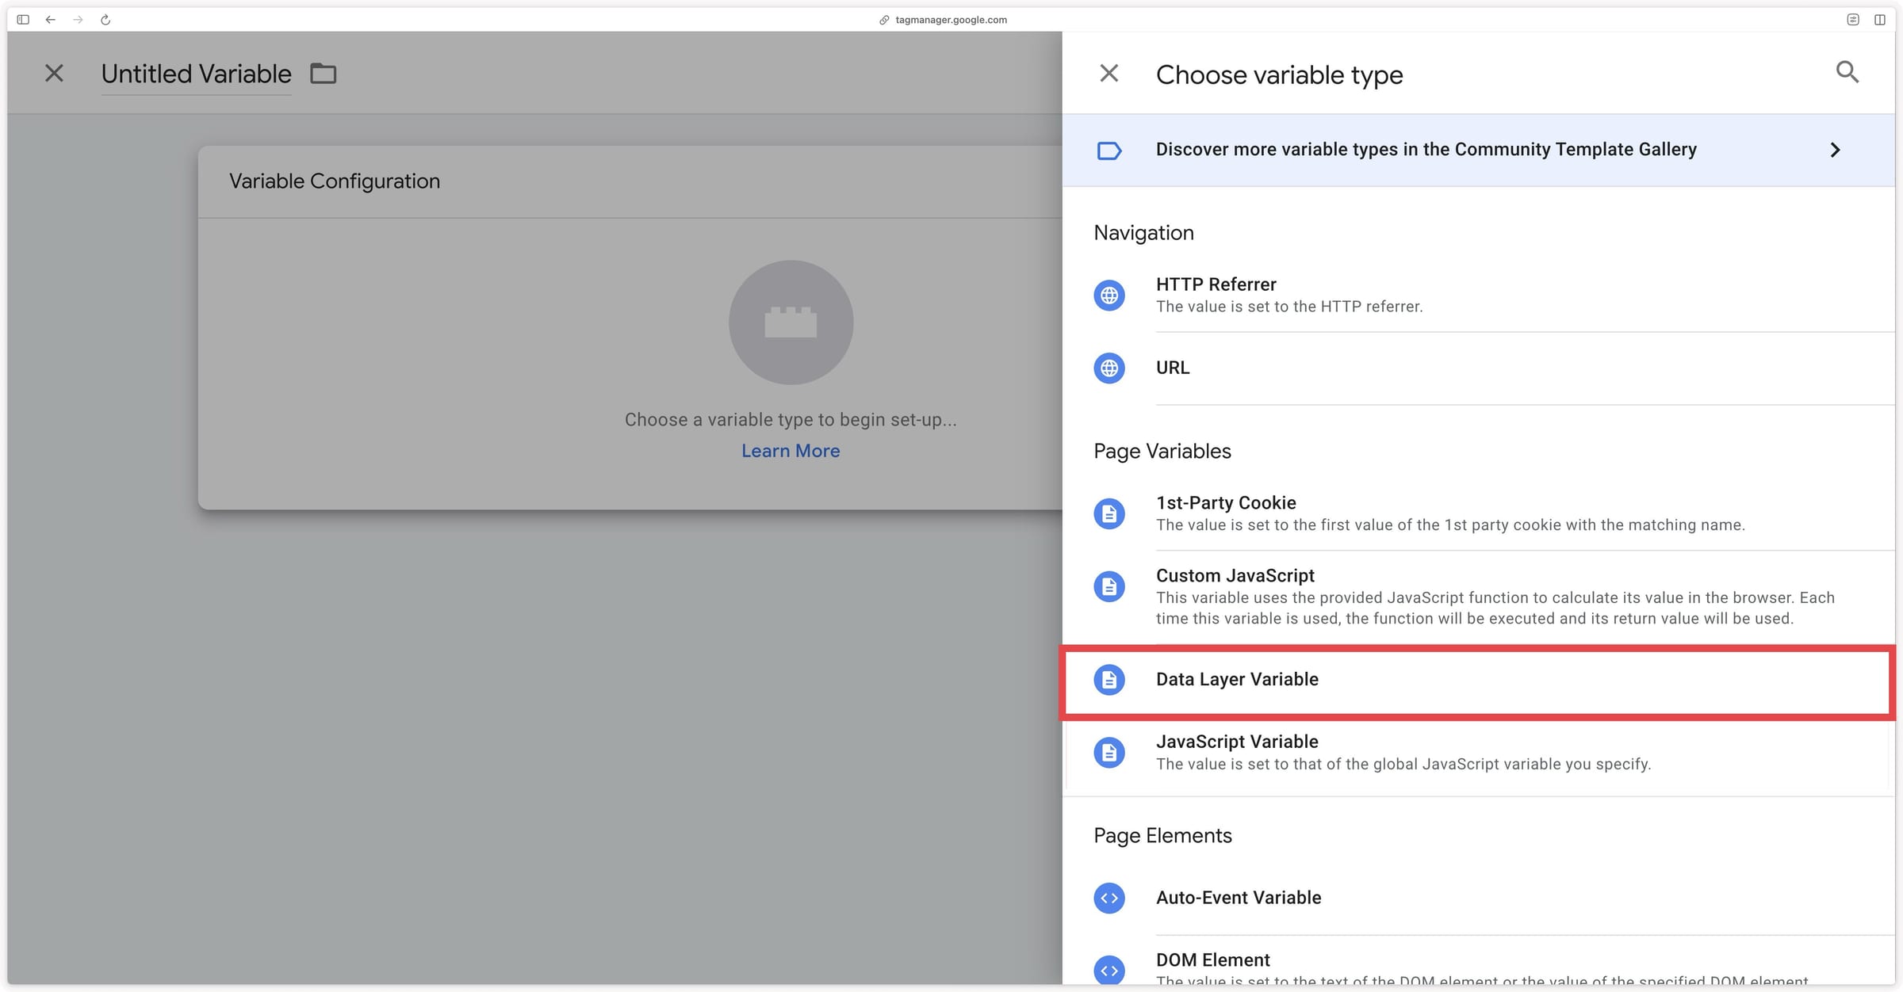Close the Choose variable type panel

[x=1108, y=74]
